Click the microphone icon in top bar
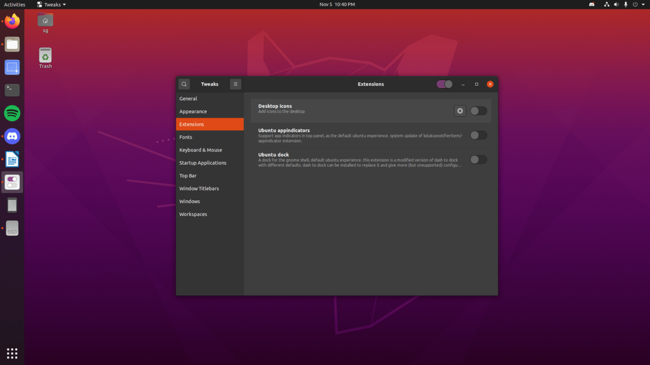Image resolution: width=650 pixels, height=365 pixels. click(x=626, y=5)
